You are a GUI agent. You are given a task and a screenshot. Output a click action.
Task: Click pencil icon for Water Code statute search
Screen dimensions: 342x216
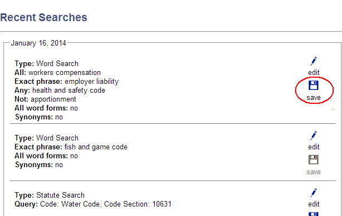tap(314, 193)
